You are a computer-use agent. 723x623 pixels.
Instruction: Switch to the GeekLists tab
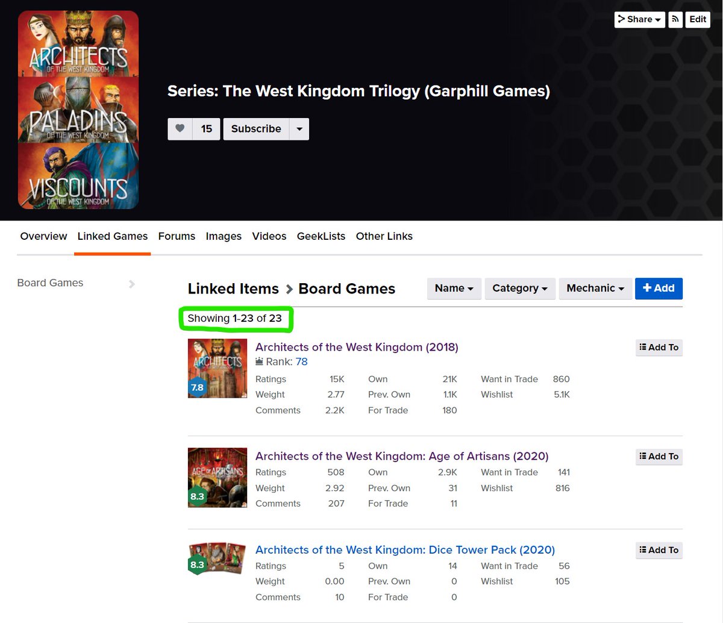pyautogui.click(x=321, y=236)
